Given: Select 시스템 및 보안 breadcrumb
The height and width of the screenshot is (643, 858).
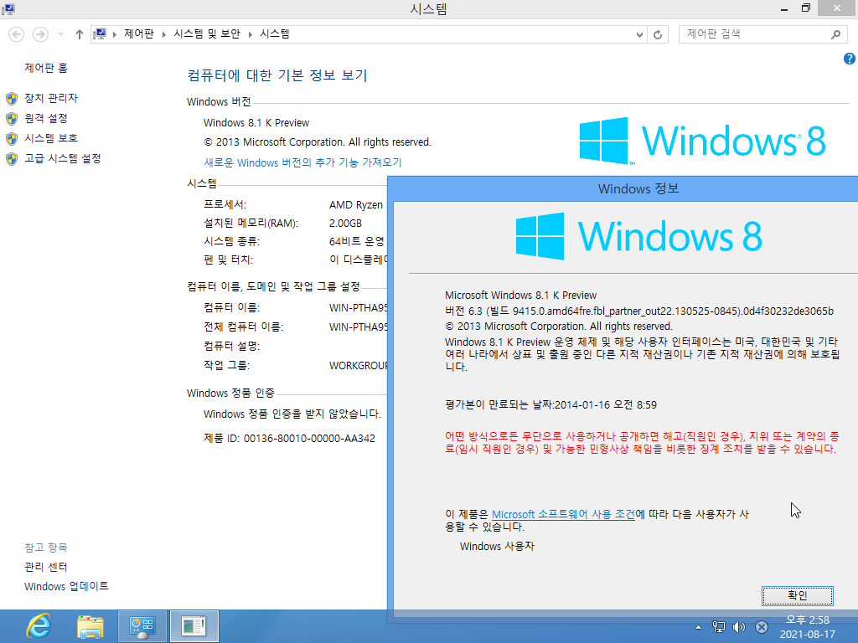Looking at the screenshot, I should (207, 33).
